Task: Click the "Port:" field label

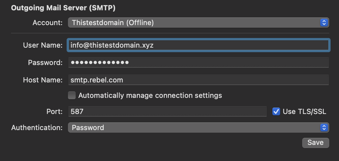Action: [x=54, y=111]
